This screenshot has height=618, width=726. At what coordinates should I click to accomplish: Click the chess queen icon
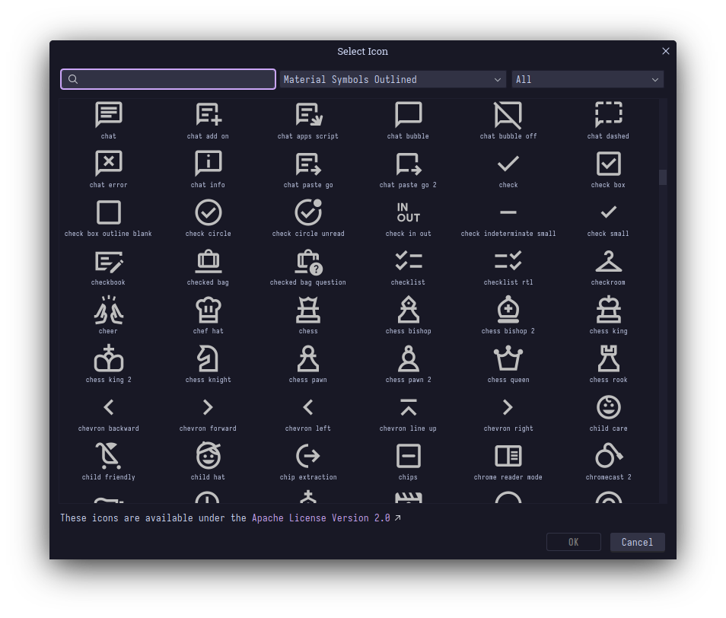tap(508, 358)
